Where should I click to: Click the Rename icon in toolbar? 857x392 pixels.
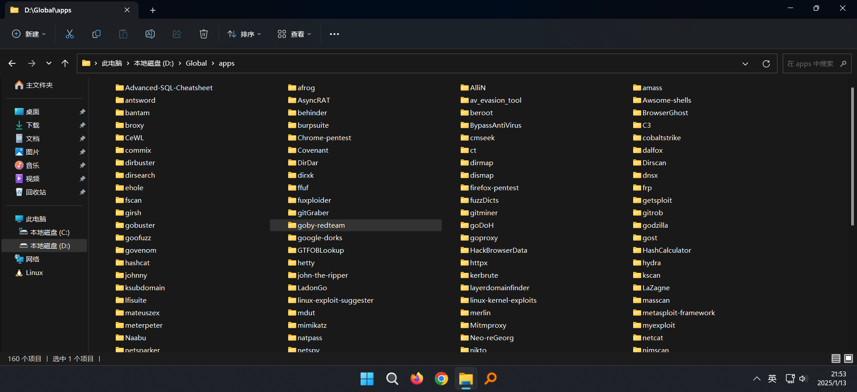(x=150, y=34)
